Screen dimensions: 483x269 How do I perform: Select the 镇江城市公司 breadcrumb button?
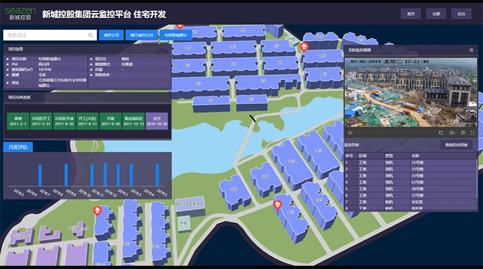click(x=141, y=35)
